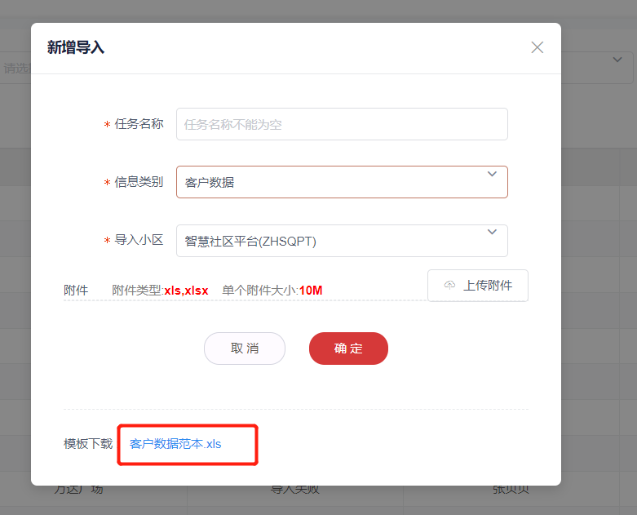This screenshot has width=637, height=515.
Task: Cancel with the 取消 button
Action: [245, 349]
